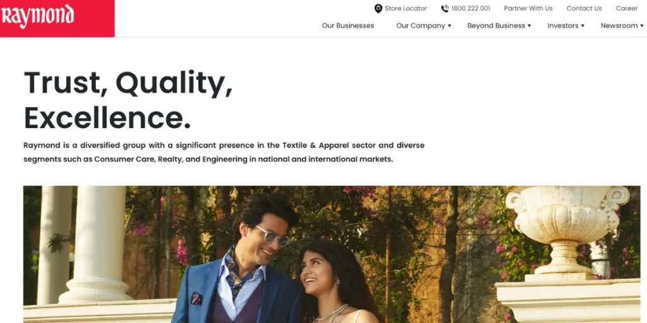This screenshot has width=647, height=323.
Task: Click the Store Locator pin icon
Action: click(x=378, y=8)
